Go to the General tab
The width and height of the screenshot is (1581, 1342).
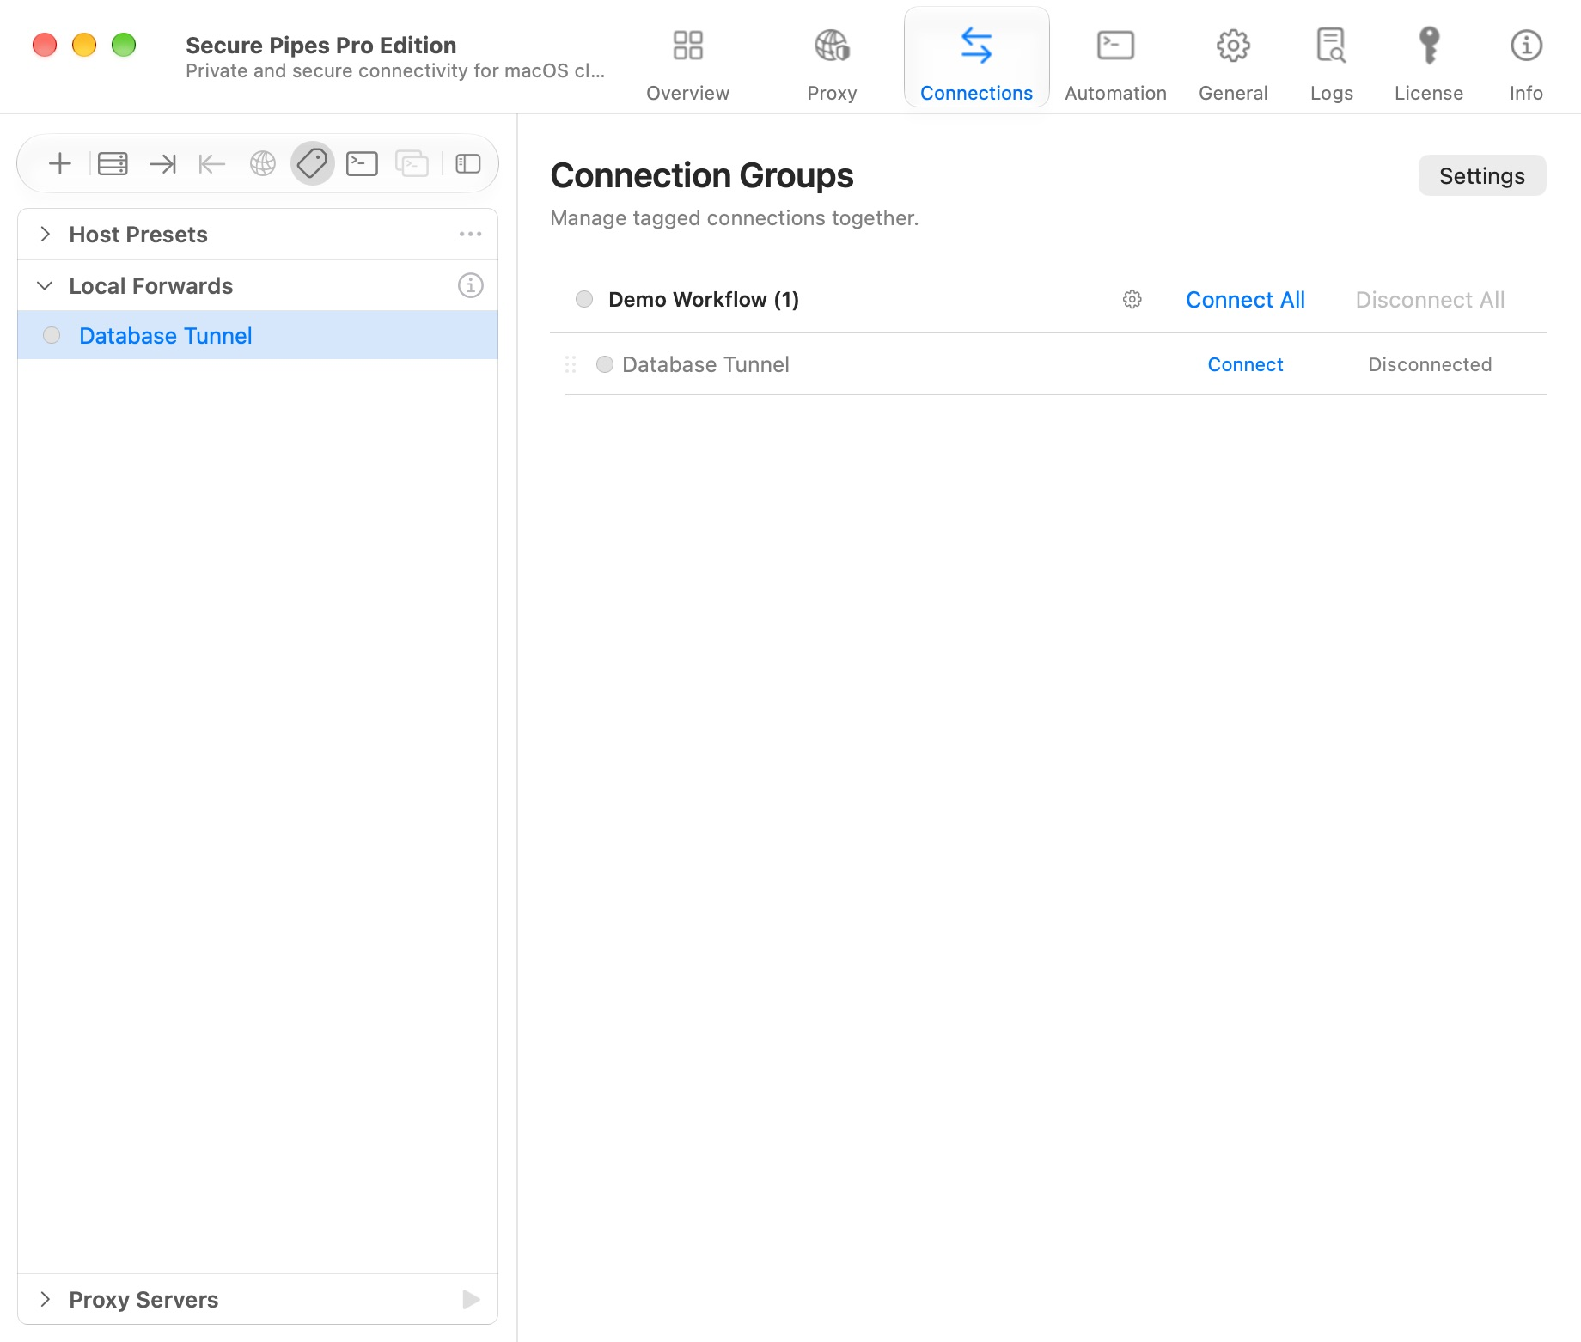[x=1233, y=64]
